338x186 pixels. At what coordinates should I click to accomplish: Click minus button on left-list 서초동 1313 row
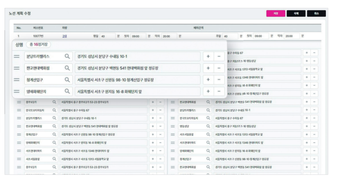(x=160, y=159)
